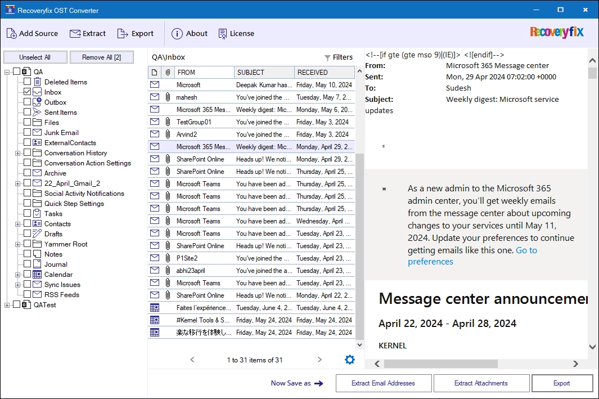
Task: Expand the Yammer Root folder
Action: click(17, 244)
